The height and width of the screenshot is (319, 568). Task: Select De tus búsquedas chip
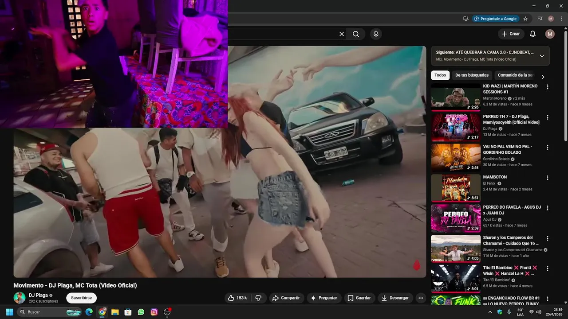[472, 75]
